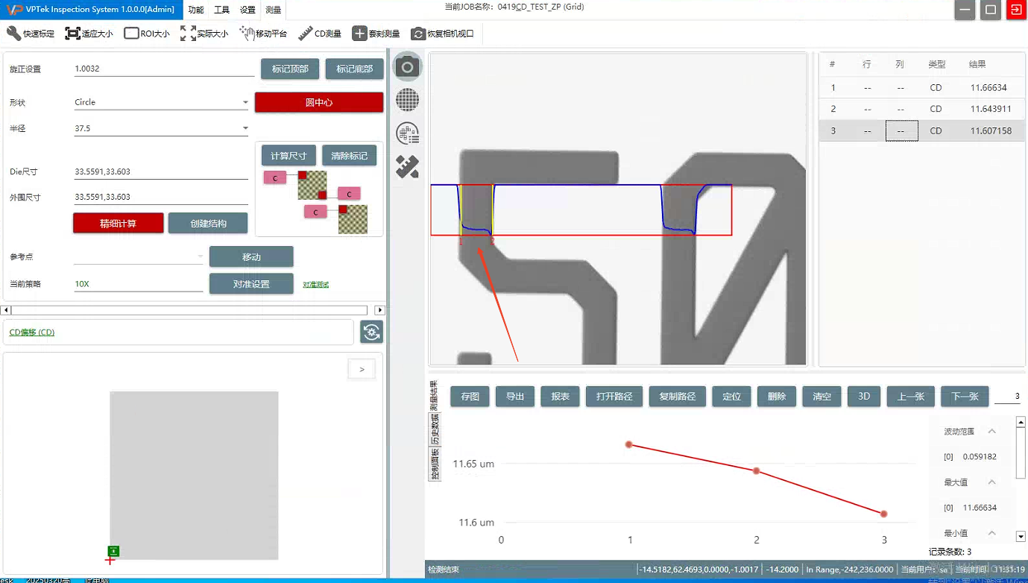The height and width of the screenshot is (583, 1028).
Task: Click the gear refresh icon beside CD偏移
Action: tap(371, 332)
